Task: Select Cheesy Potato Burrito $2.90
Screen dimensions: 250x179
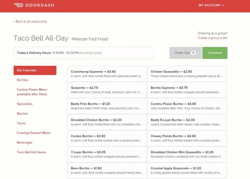Action: pos(187,138)
